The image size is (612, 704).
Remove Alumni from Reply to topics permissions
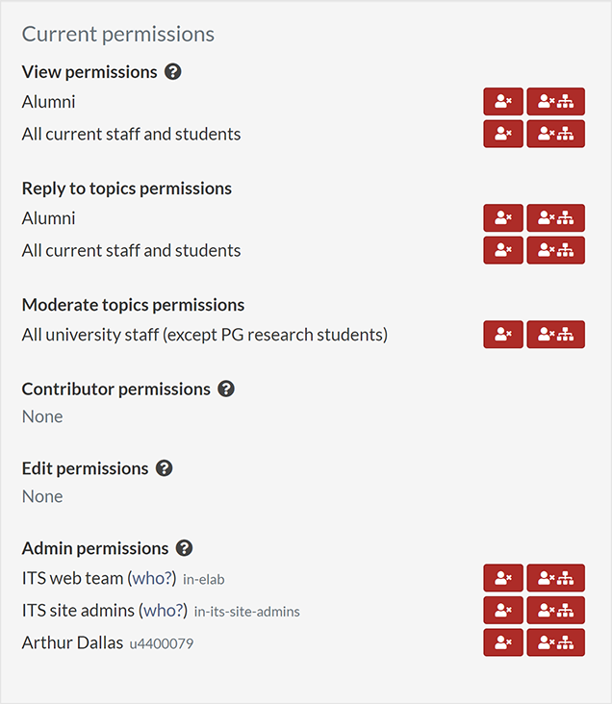pos(503,218)
